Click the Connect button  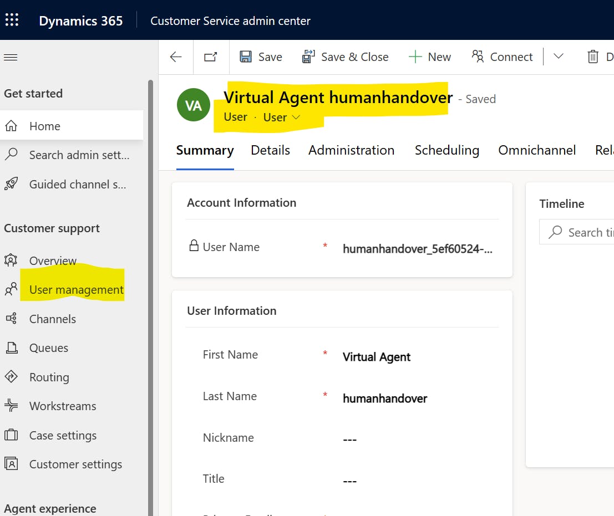pyautogui.click(x=502, y=57)
